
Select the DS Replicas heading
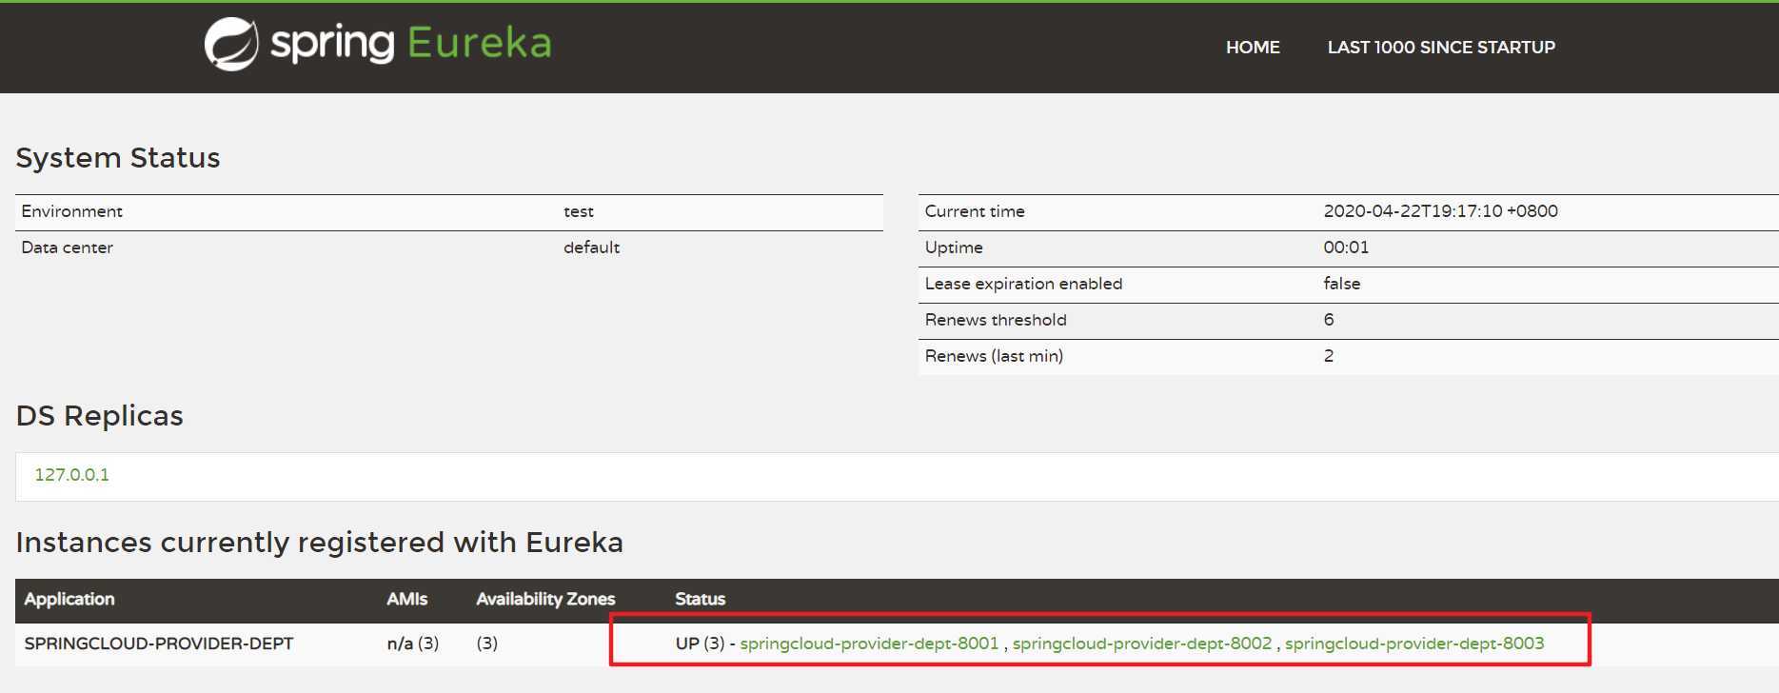click(100, 416)
